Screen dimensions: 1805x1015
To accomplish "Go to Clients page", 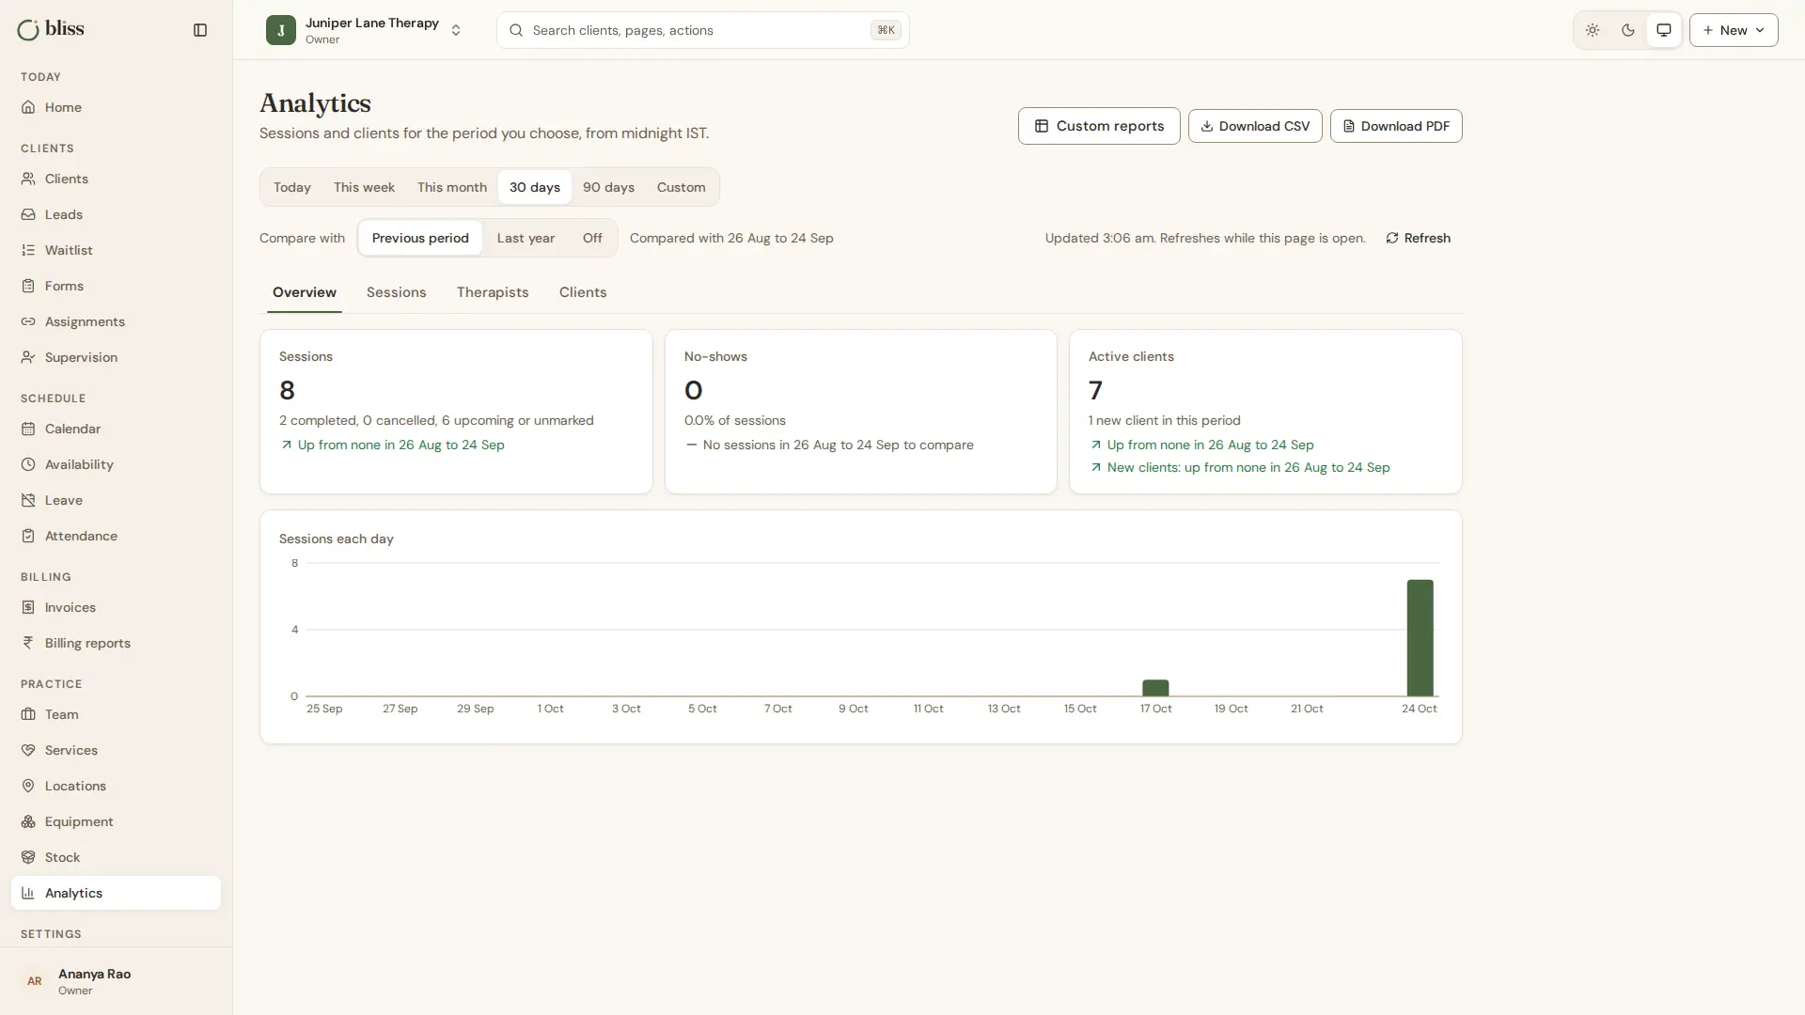I will pos(116,179).
